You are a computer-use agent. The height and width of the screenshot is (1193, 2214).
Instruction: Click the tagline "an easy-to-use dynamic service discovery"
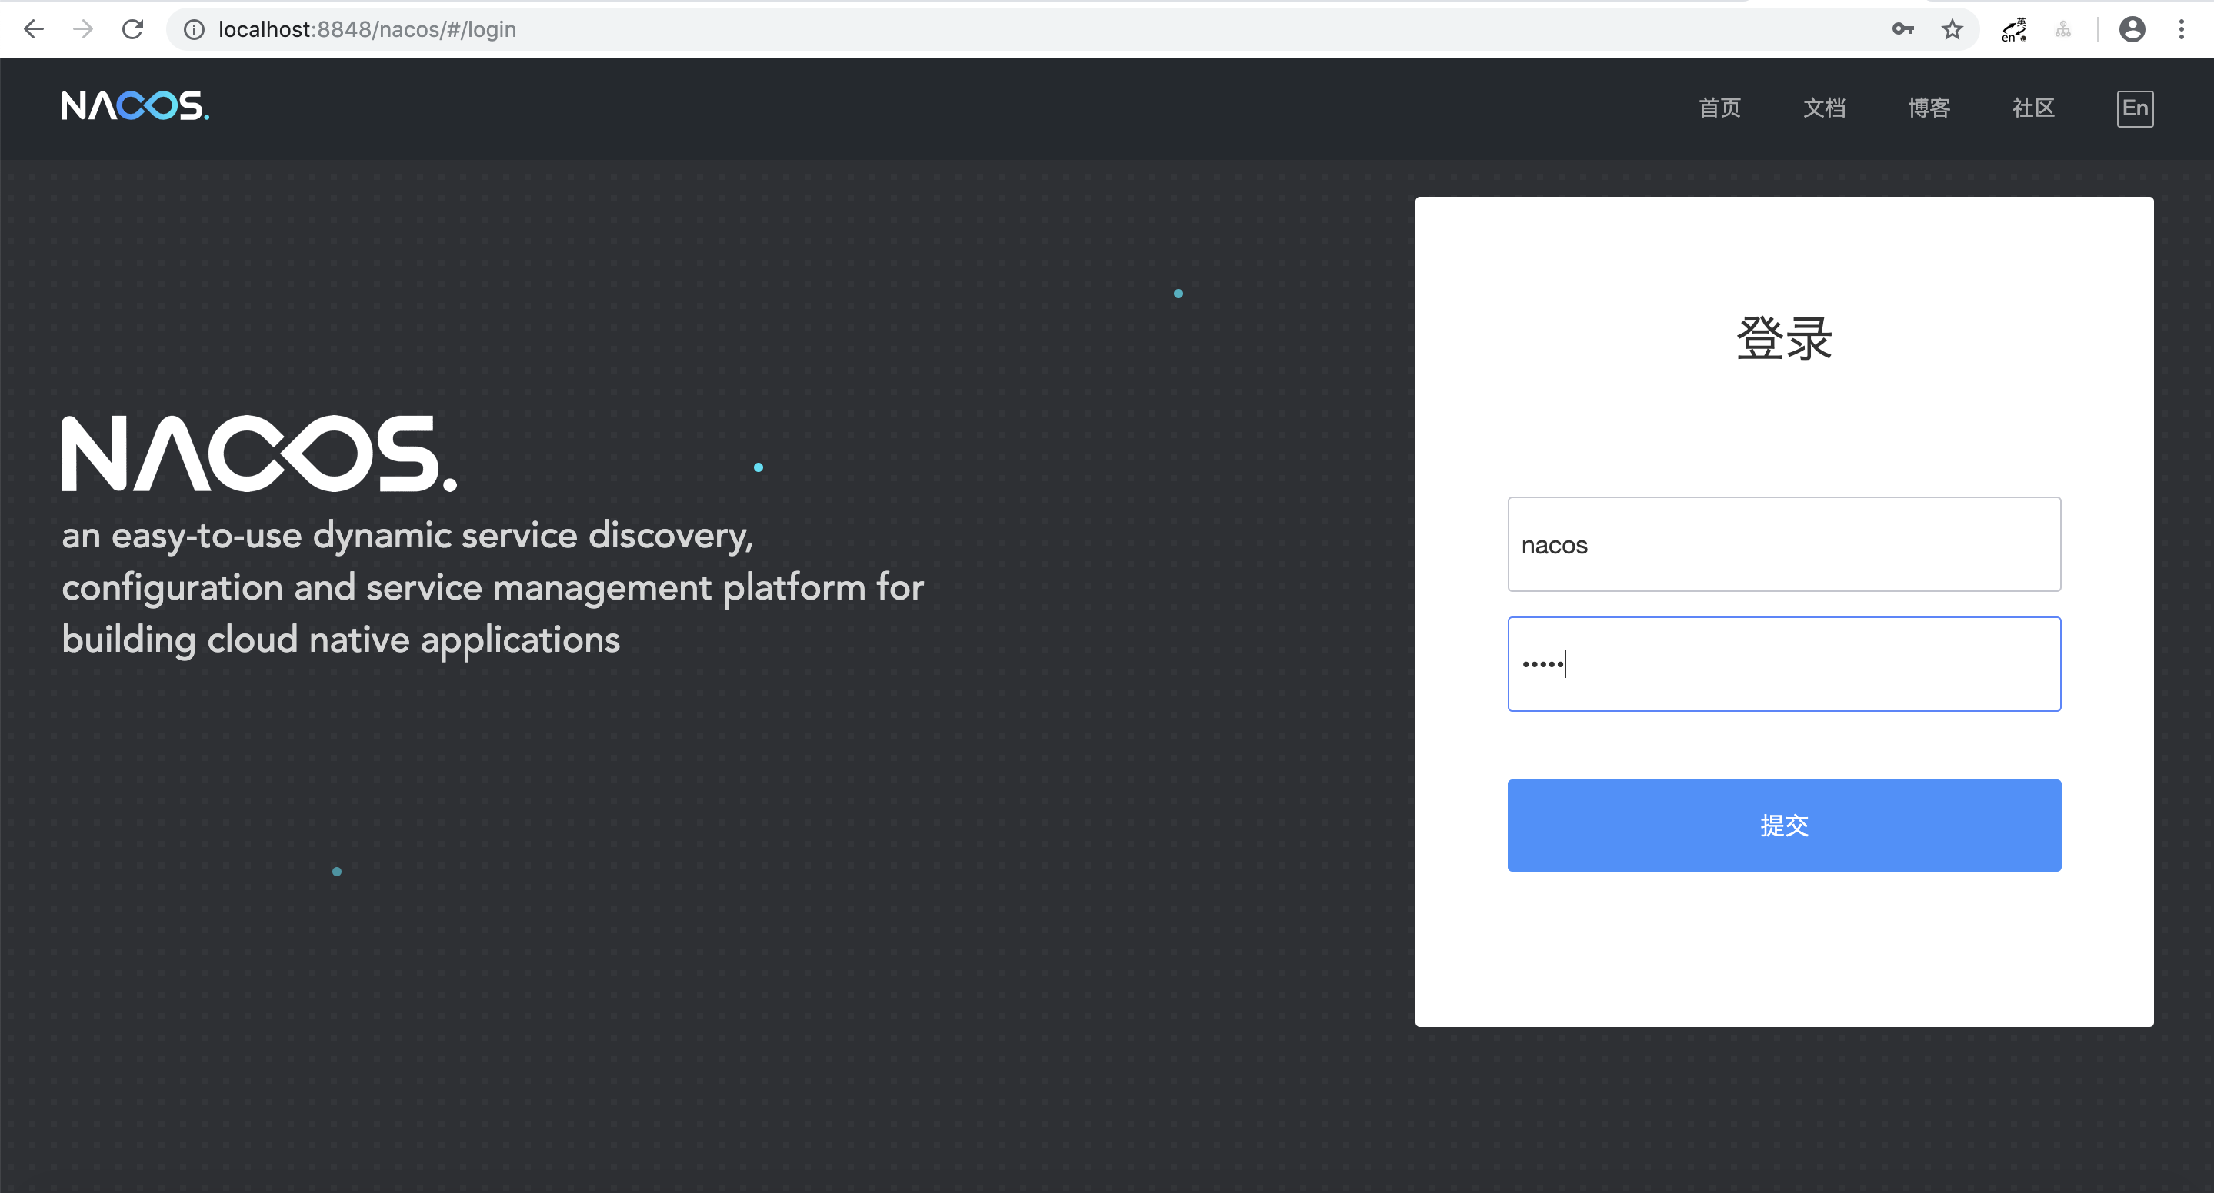pyautogui.click(x=406, y=536)
